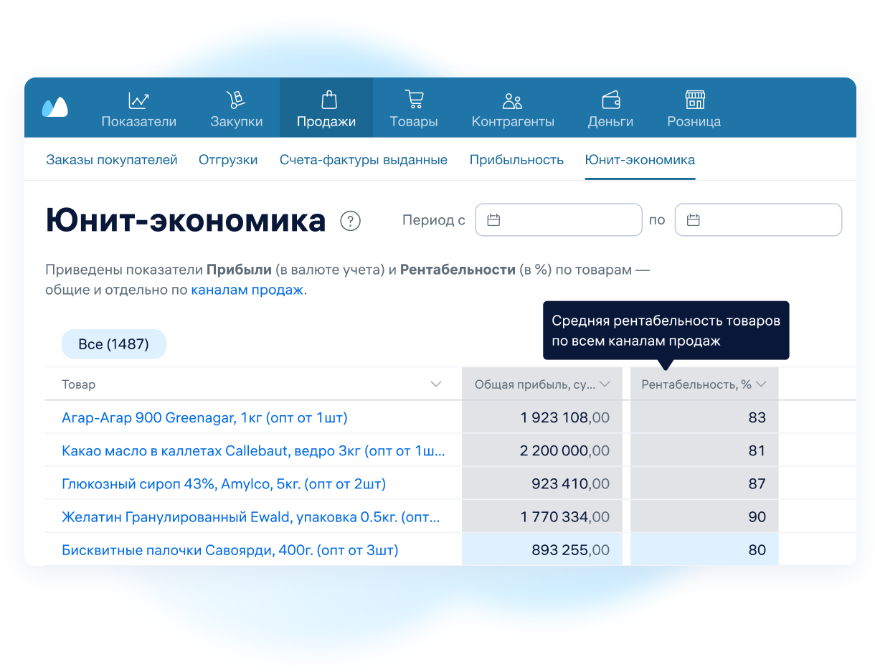
Task: Open the Деньги wallet icon
Action: [x=610, y=100]
